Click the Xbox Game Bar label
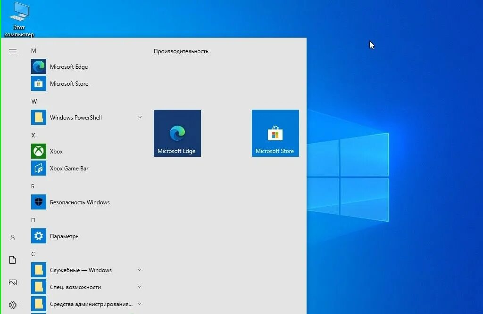This screenshot has width=483, height=314. click(x=69, y=168)
